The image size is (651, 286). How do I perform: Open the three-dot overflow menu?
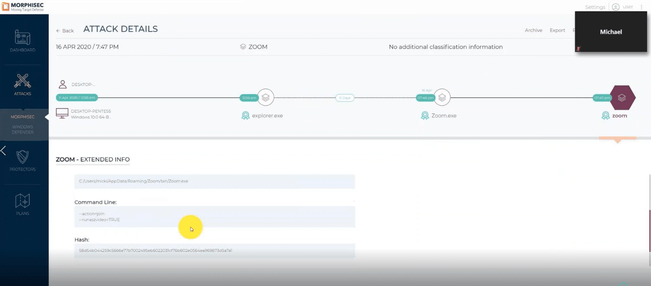point(641,7)
